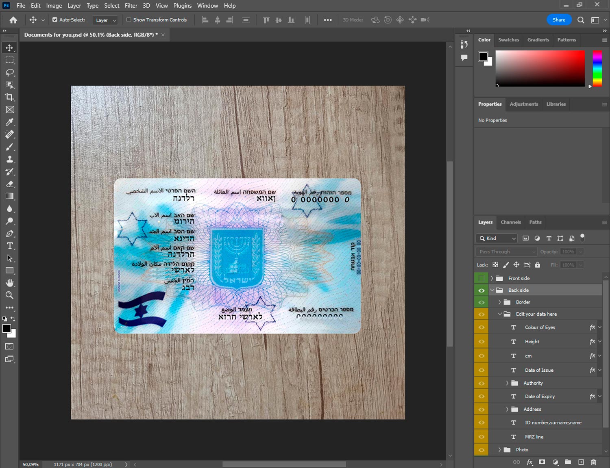Screen dimensions: 610x468
Task: Switch to the Channels tab
Action: coord(510,222)
